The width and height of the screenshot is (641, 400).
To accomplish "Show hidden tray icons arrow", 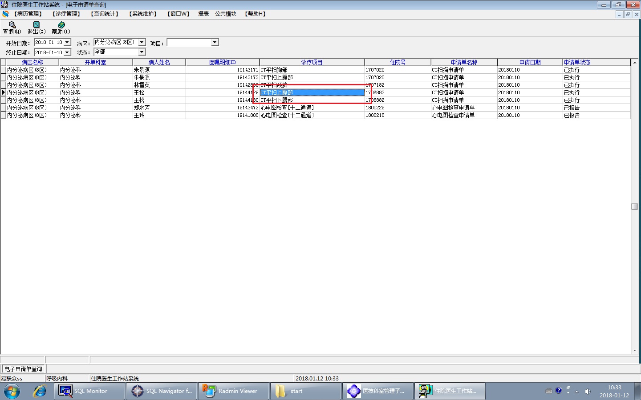I will click(x=577, y=392).
